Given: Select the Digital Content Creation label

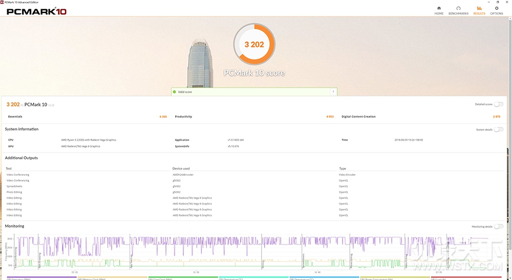Looking at the screenshot, I should [358, 117].
